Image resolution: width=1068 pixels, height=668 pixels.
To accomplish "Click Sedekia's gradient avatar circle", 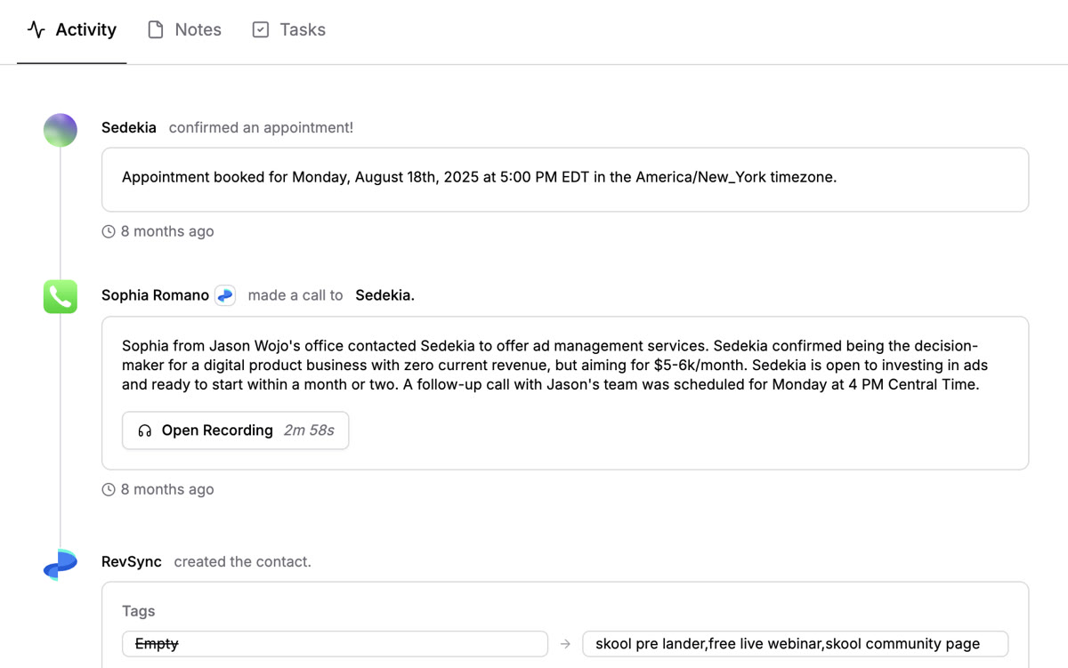I will click(x=60, y=130).
